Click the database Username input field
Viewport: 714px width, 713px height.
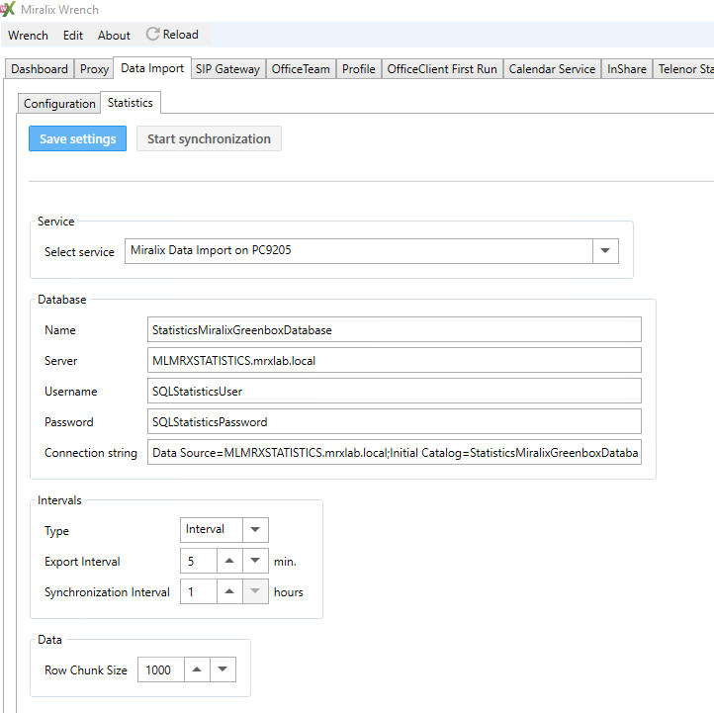point(395,391)
